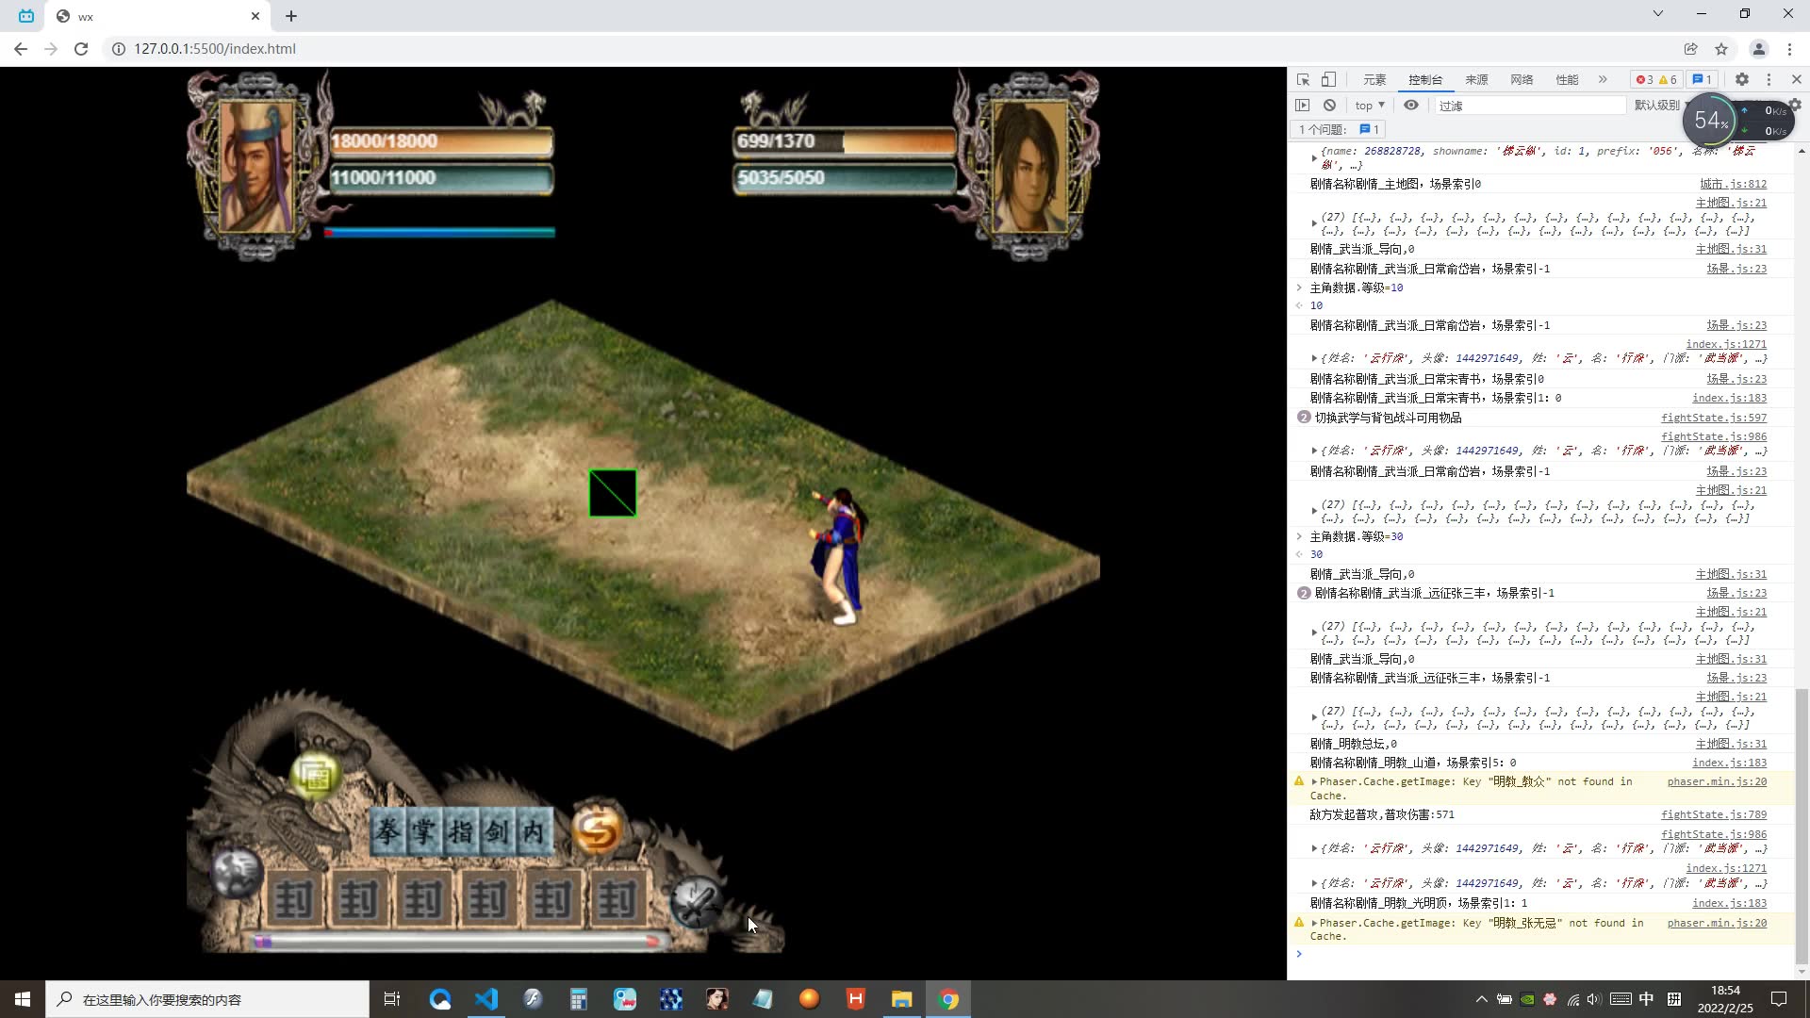Click the browser back arrow
1810x1018 pixels.
[21, 49]
